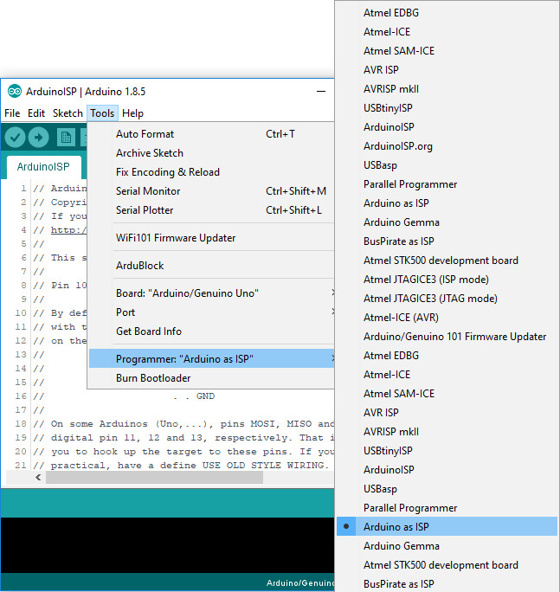
Task: Launch ArduBlock from Tools menu
Action: [212, 266]
